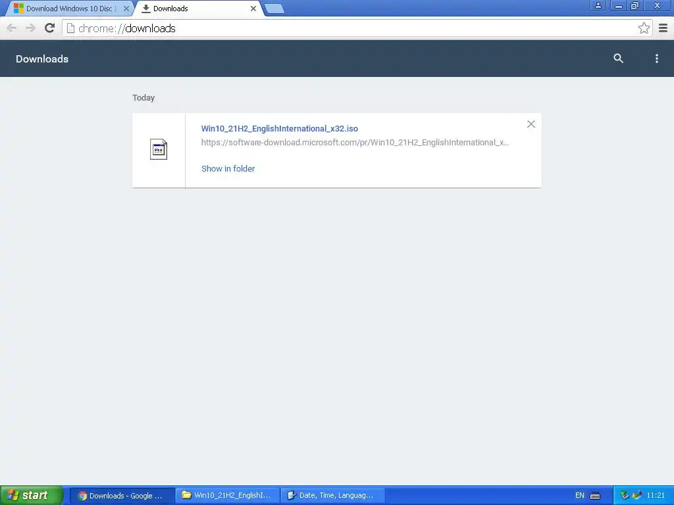Click the Today date heading

coord(143,98)
